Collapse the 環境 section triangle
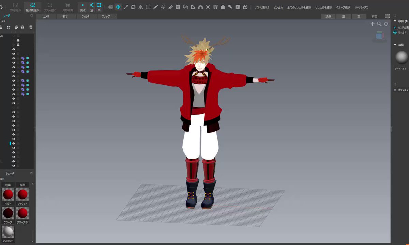The height and width of the screenshot is (245, 409). pyautogui.click(x=395, y=45)
